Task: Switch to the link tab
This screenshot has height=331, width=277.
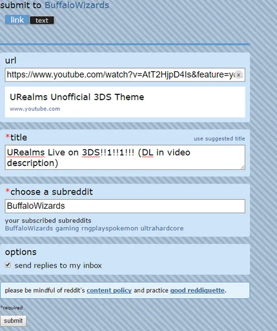Action: tap(17, 20)
